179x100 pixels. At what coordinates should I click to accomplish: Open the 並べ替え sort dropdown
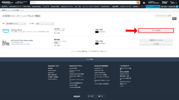tap(45, 24)
